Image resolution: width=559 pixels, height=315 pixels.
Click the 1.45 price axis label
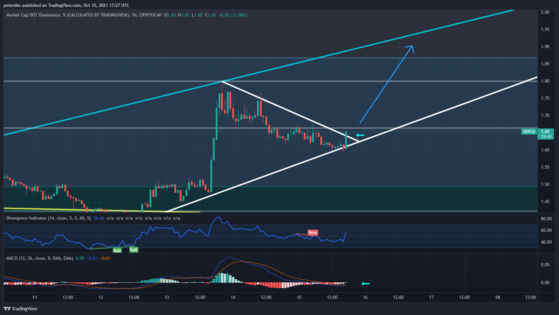(x=545, y=202)
